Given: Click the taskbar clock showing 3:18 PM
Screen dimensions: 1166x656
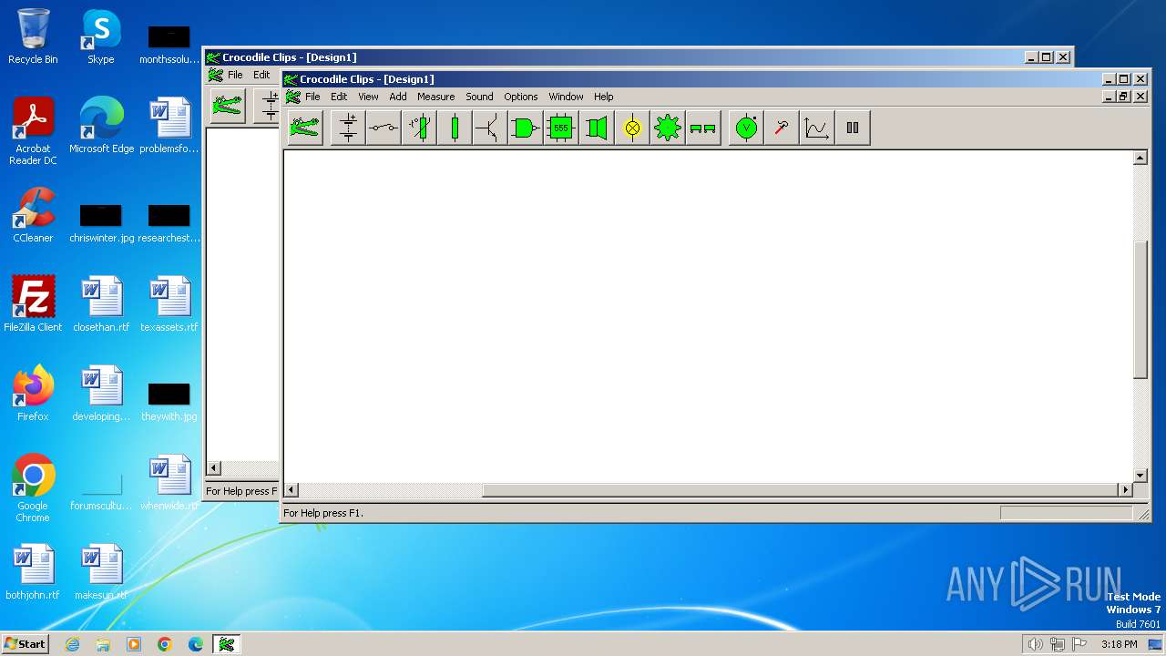Looking at the screenshot, I should coord(1119,644).
